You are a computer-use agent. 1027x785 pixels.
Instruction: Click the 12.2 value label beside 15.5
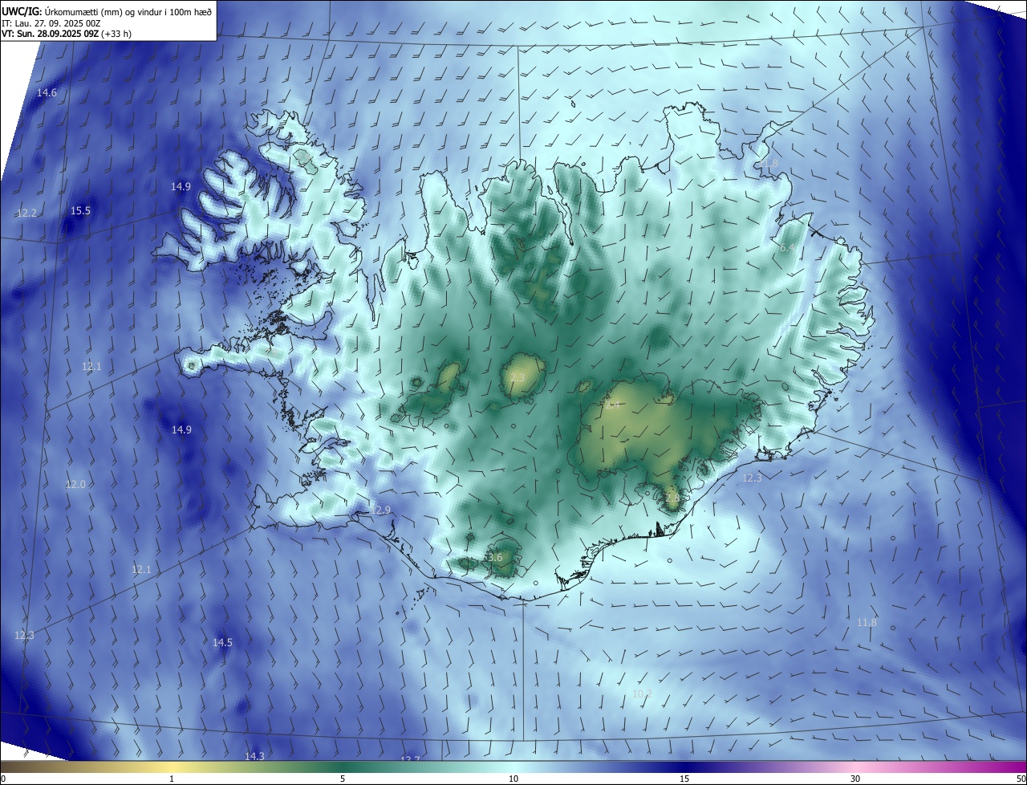26,214
